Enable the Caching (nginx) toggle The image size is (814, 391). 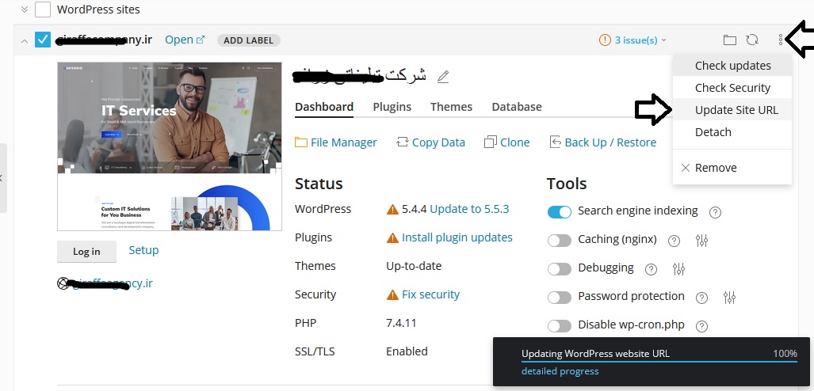click(x=560, y=241)
